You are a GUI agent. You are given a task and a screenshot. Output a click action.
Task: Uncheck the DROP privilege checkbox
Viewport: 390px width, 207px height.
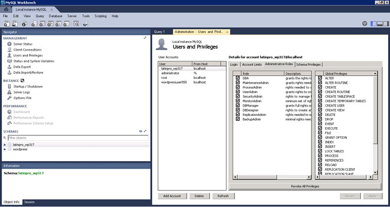point(320,119)
